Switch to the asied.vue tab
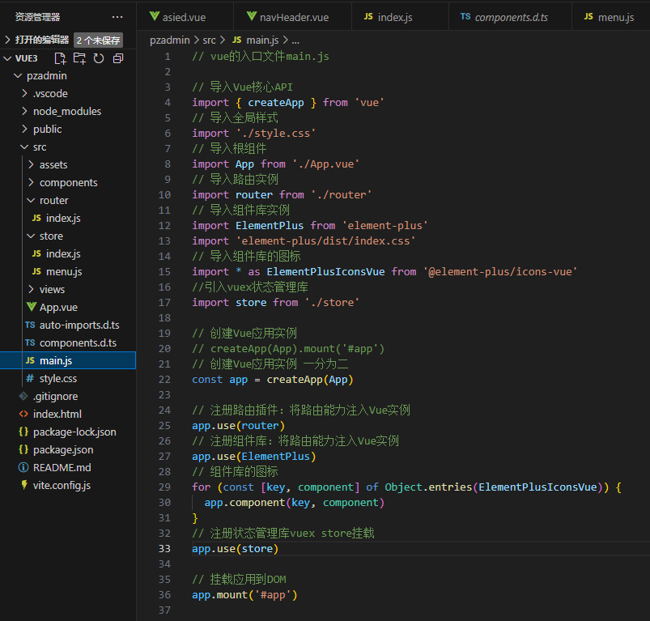 185,17
